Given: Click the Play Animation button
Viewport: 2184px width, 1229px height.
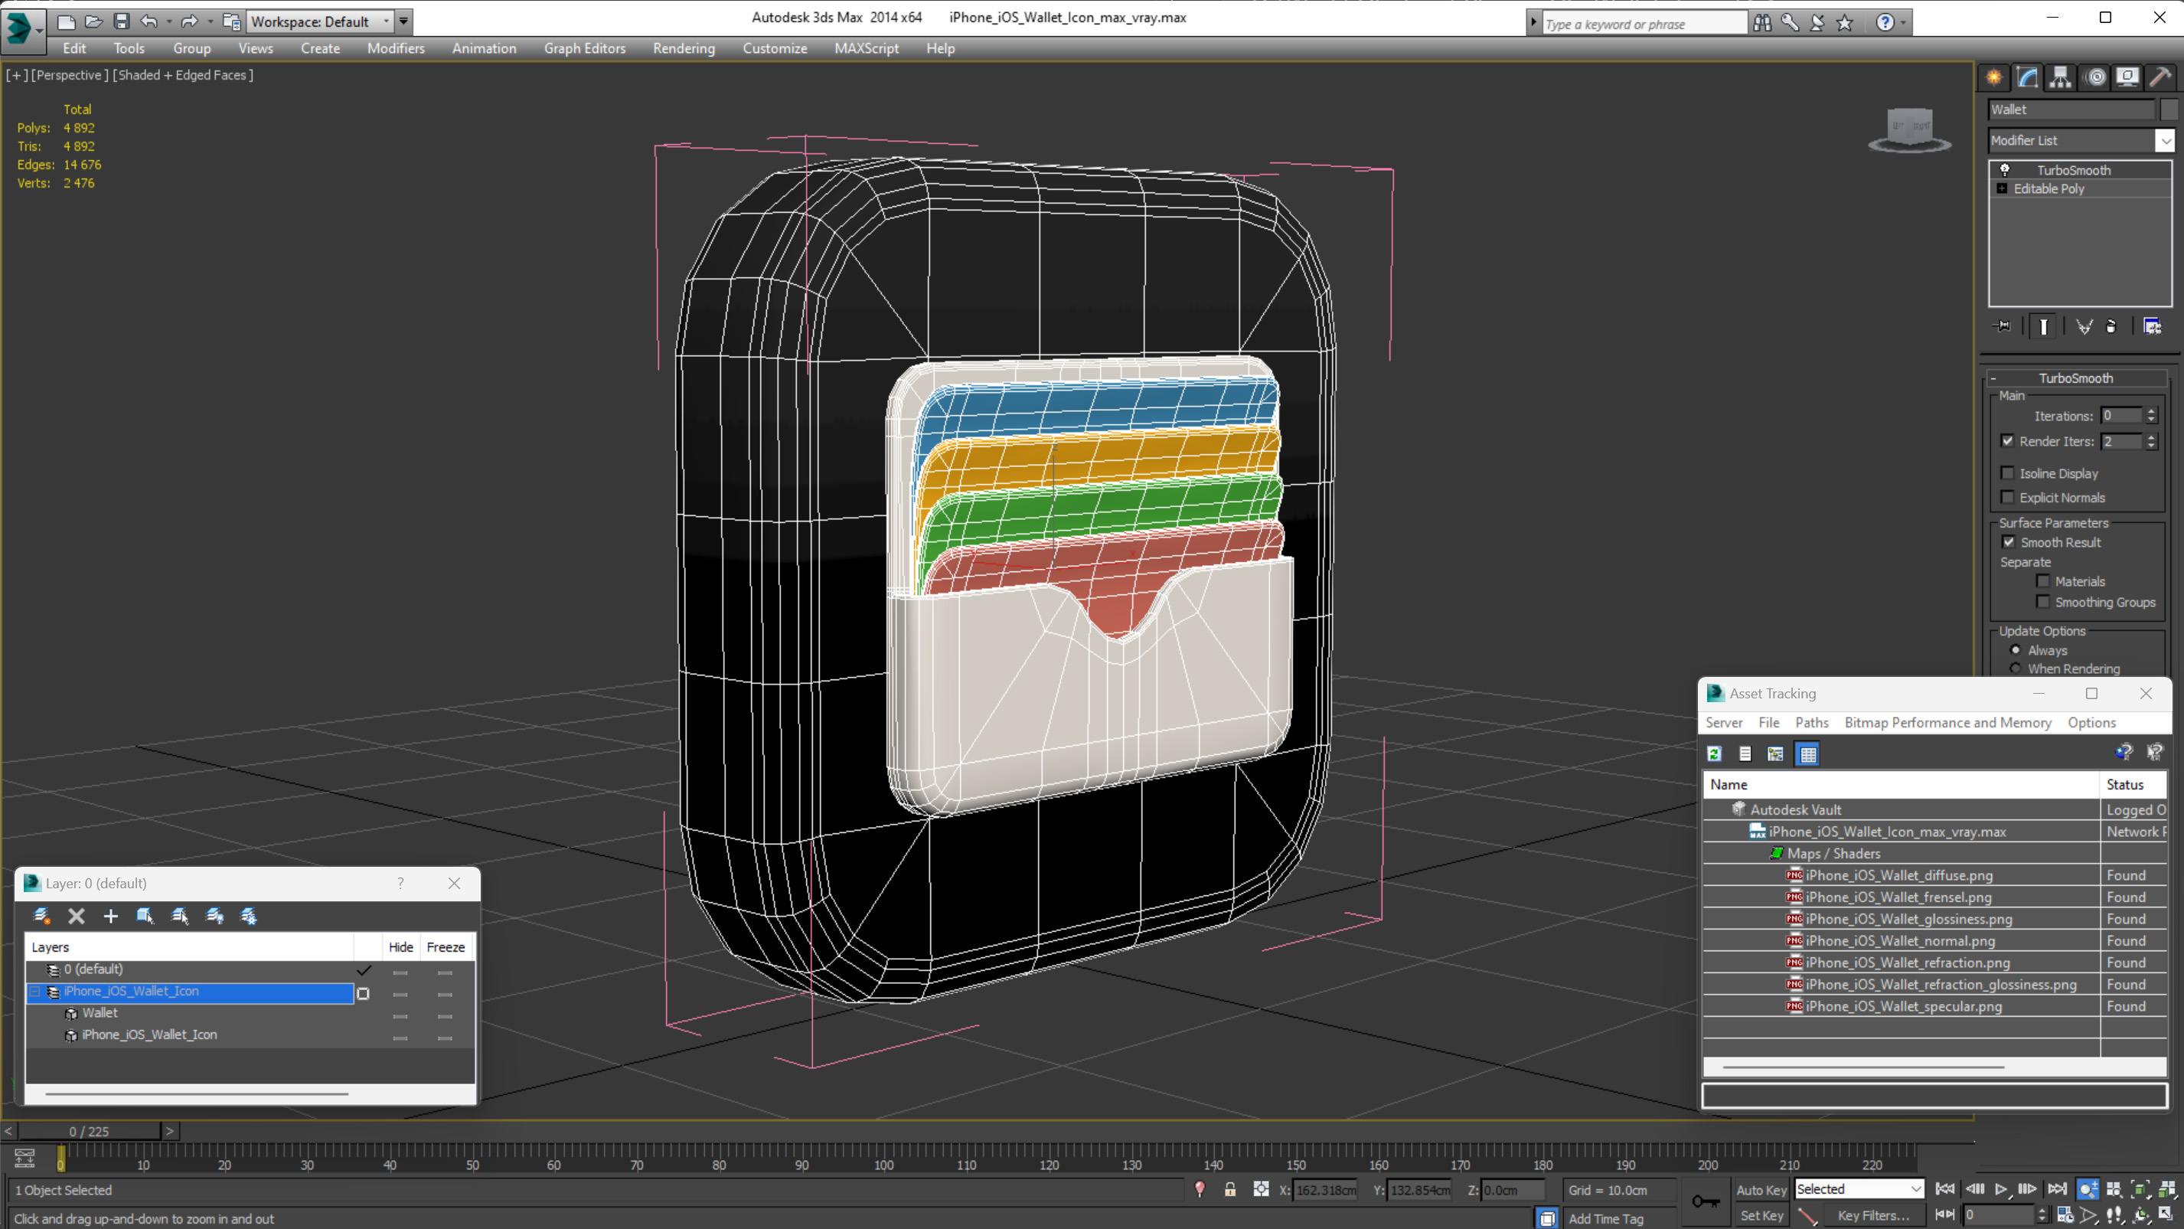Looking at the screenshot, I should tap(2000, 1190).
